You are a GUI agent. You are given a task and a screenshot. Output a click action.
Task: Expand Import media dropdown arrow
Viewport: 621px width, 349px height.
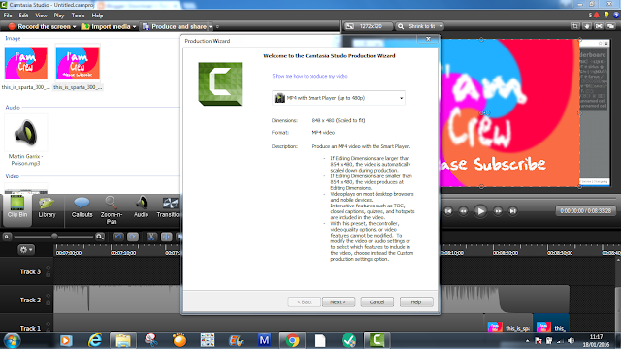point(134,27)
